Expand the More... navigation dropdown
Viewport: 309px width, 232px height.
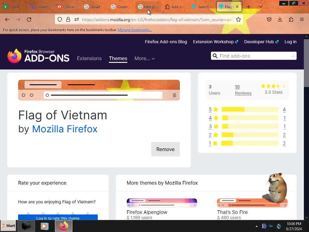pos(145,58)
